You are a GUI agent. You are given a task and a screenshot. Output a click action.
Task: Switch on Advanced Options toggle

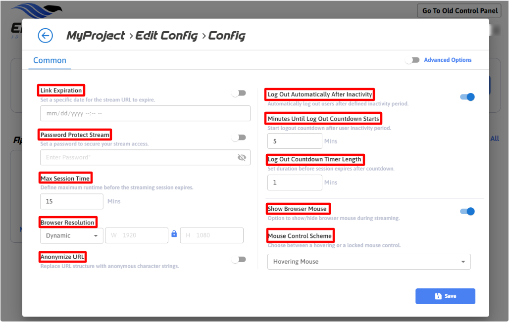[x=412, y=60]
